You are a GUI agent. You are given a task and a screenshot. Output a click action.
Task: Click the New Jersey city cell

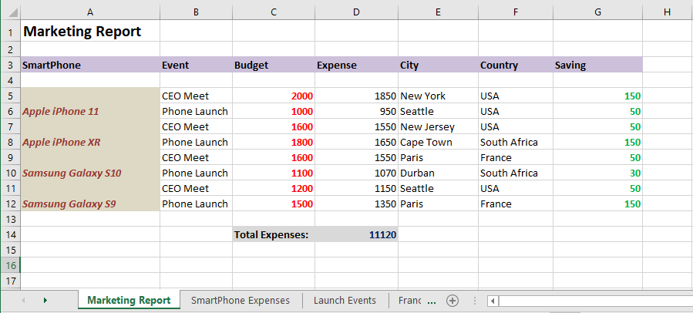438,127
